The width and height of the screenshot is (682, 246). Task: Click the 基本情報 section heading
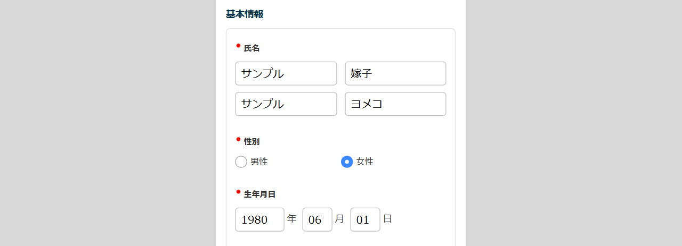coord(245,14)
